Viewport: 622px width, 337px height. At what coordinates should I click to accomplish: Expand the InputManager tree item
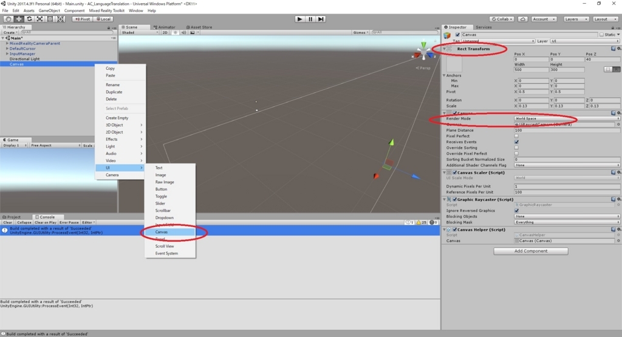click(7, 54)
